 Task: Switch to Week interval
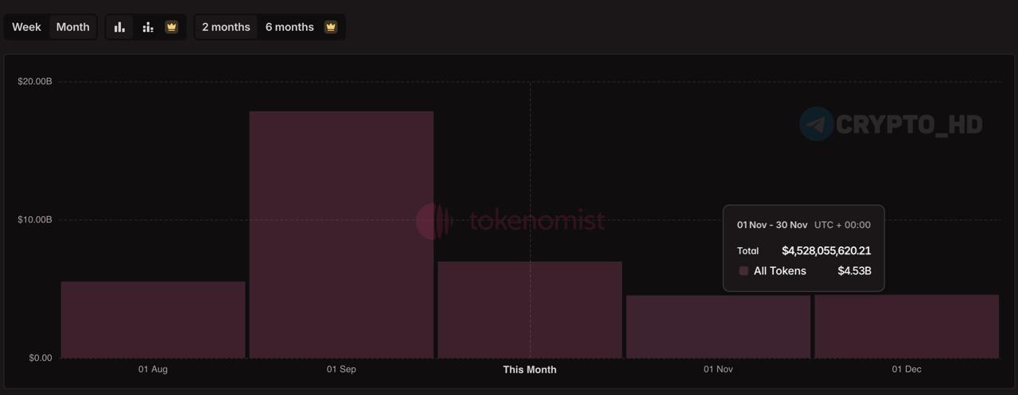coord(26,27)
